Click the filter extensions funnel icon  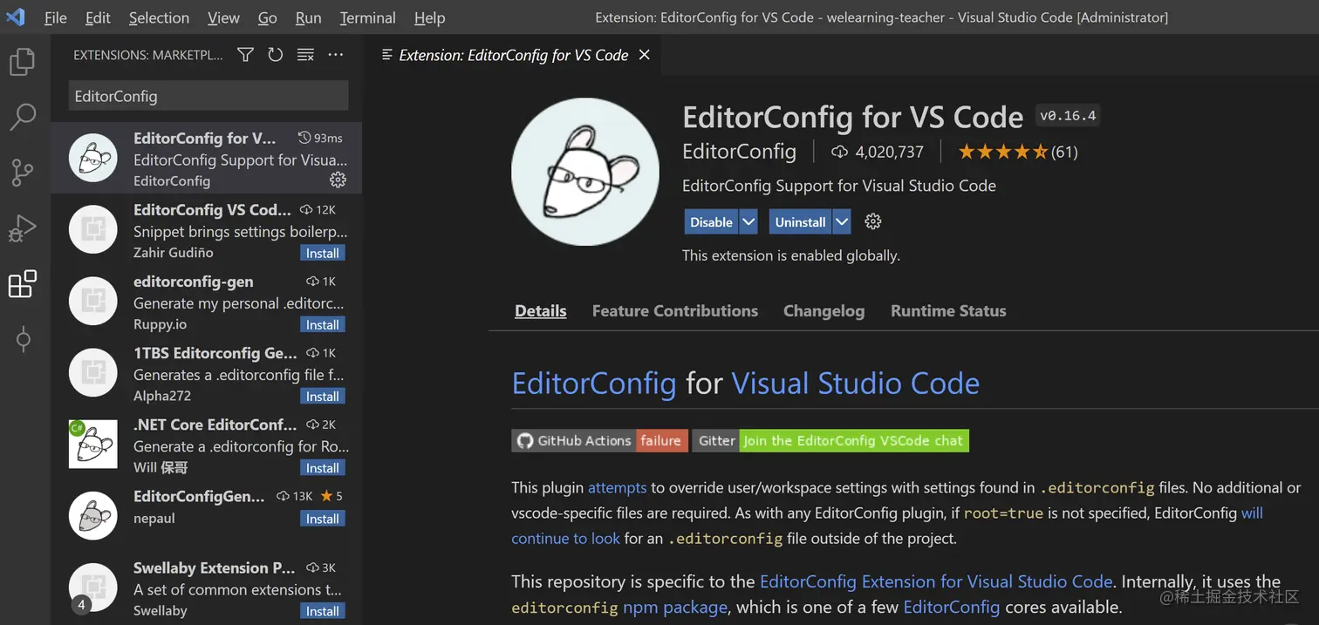[246, 55]
